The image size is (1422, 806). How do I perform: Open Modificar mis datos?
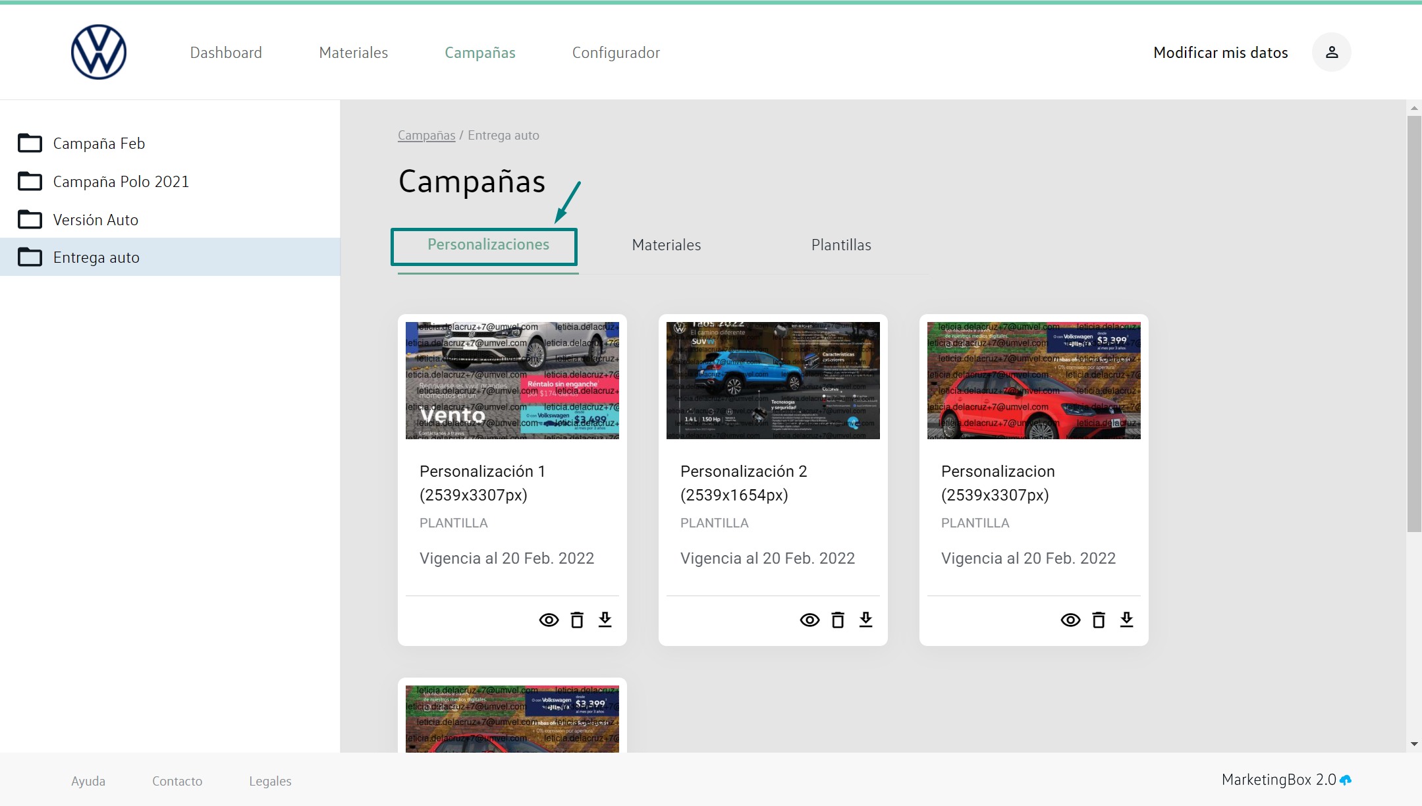click(x=1220, y=53)
